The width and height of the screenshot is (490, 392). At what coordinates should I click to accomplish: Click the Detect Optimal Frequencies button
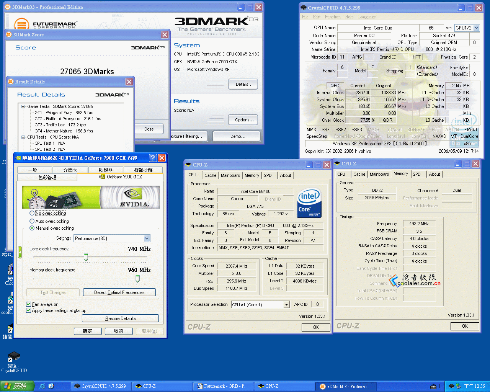119,292
